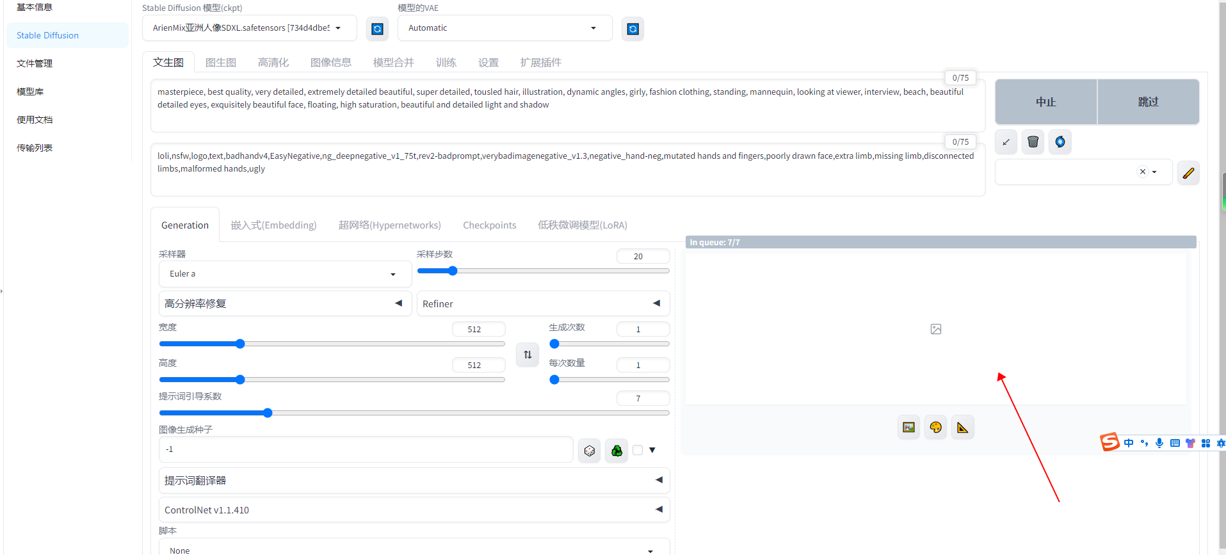This screenshot has height=555, width=1226.
Task: Toggle the extra seed options checkbox
Action: click(638, 450)
